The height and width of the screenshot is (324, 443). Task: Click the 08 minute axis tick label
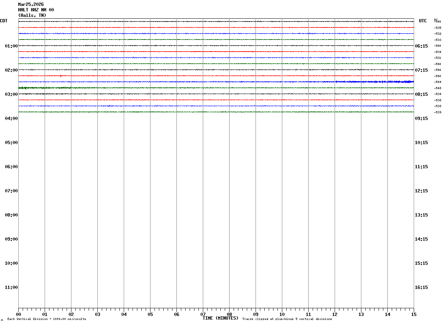click(x=229, y=314)
